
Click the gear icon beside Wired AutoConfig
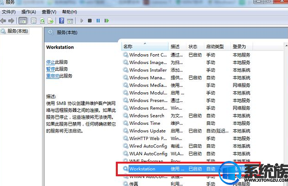pos(126,146)
